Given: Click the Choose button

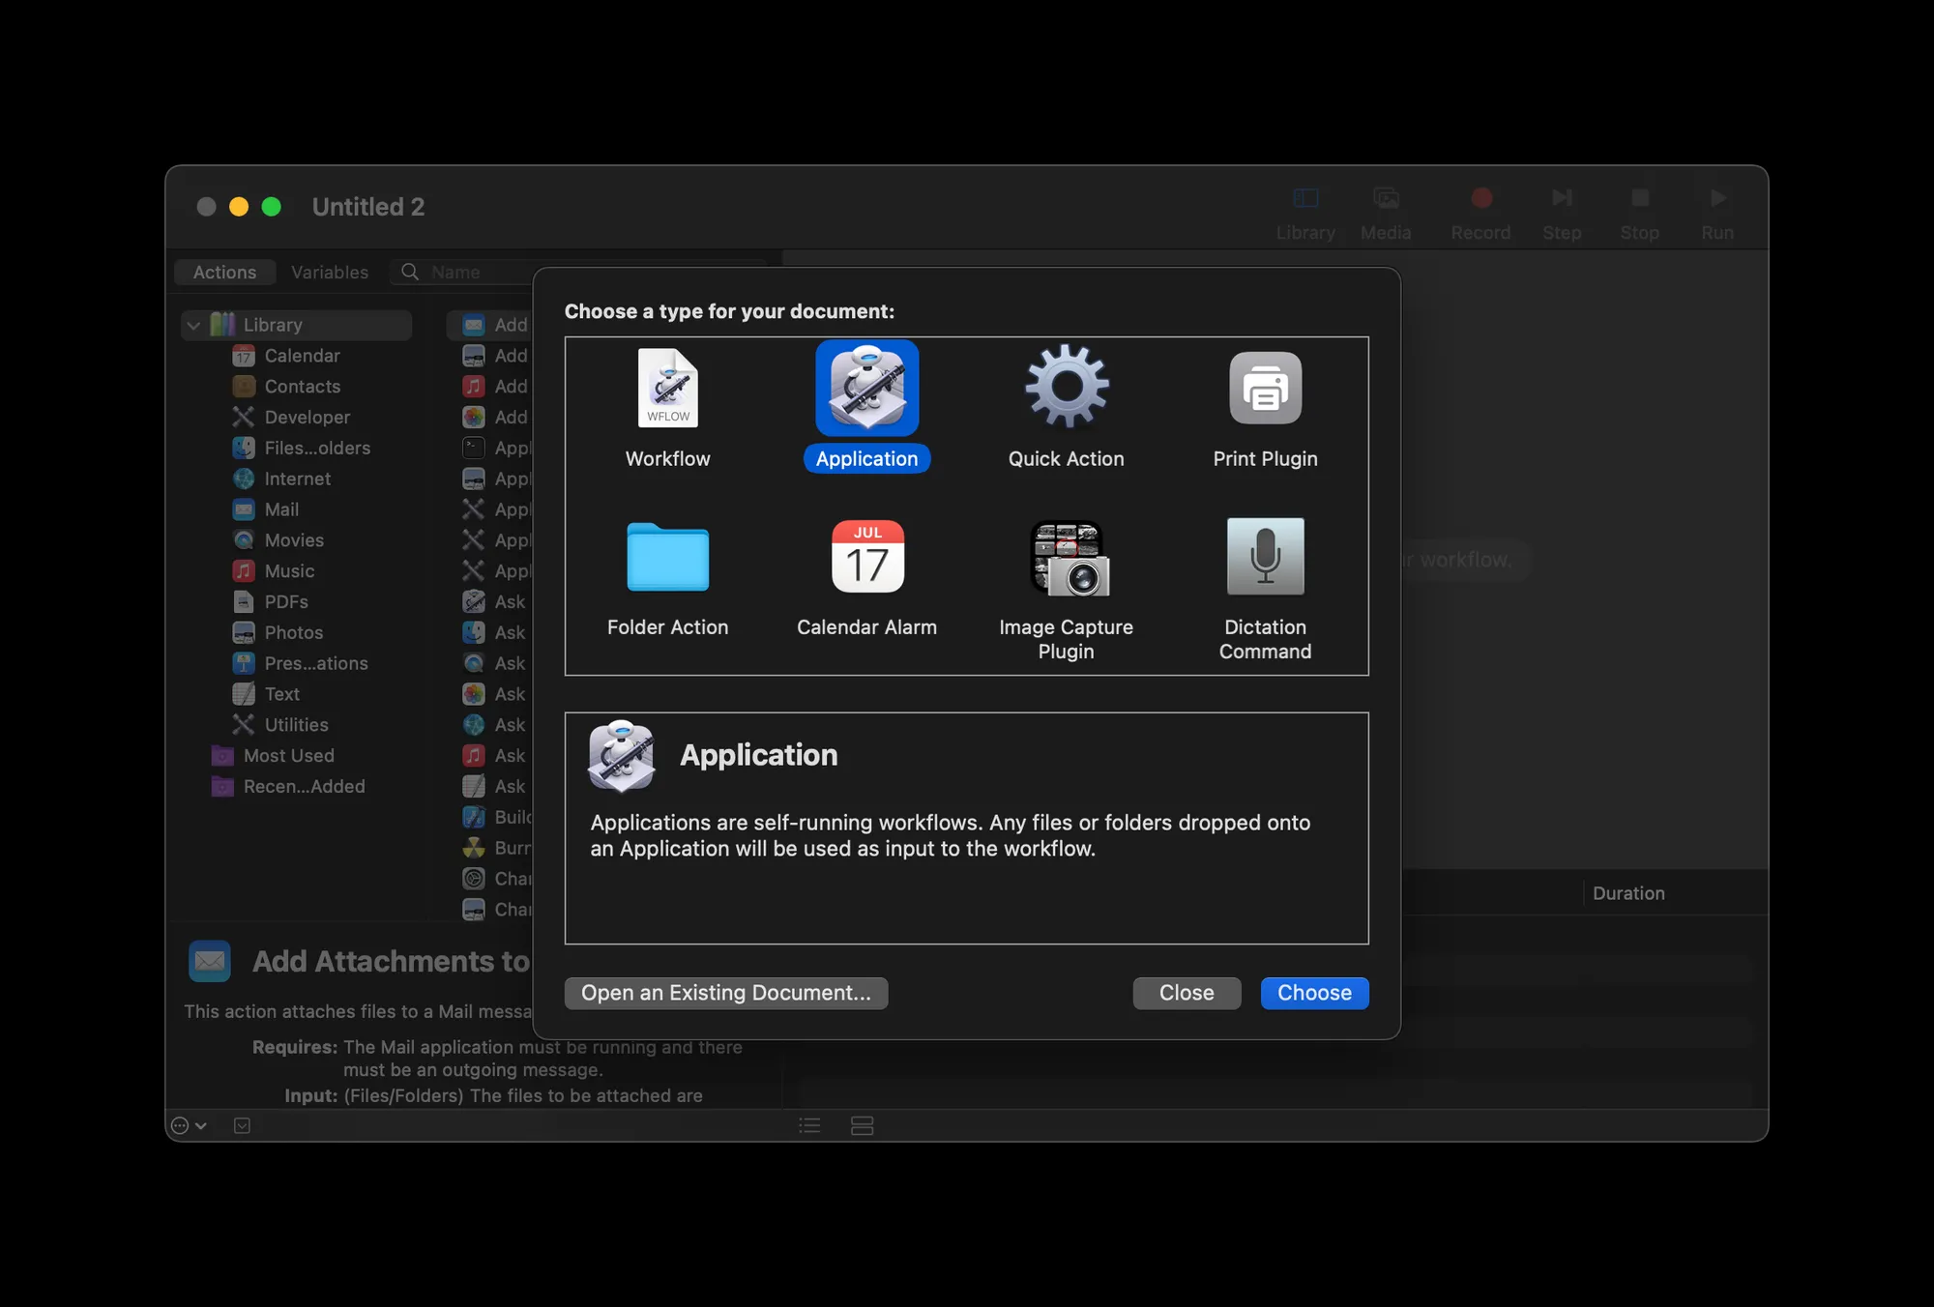Looking at the screenshot, I should [x=1313, y=993].
